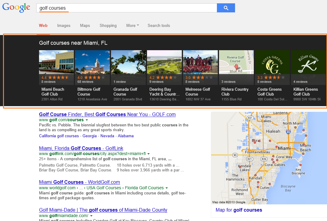Click Granada Golf Course title
This screenshot has height=221, width=327.
point(125,92)
